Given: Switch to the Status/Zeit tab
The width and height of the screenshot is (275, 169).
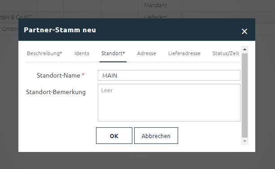Looking at the screenshot, I should (226, 53).
